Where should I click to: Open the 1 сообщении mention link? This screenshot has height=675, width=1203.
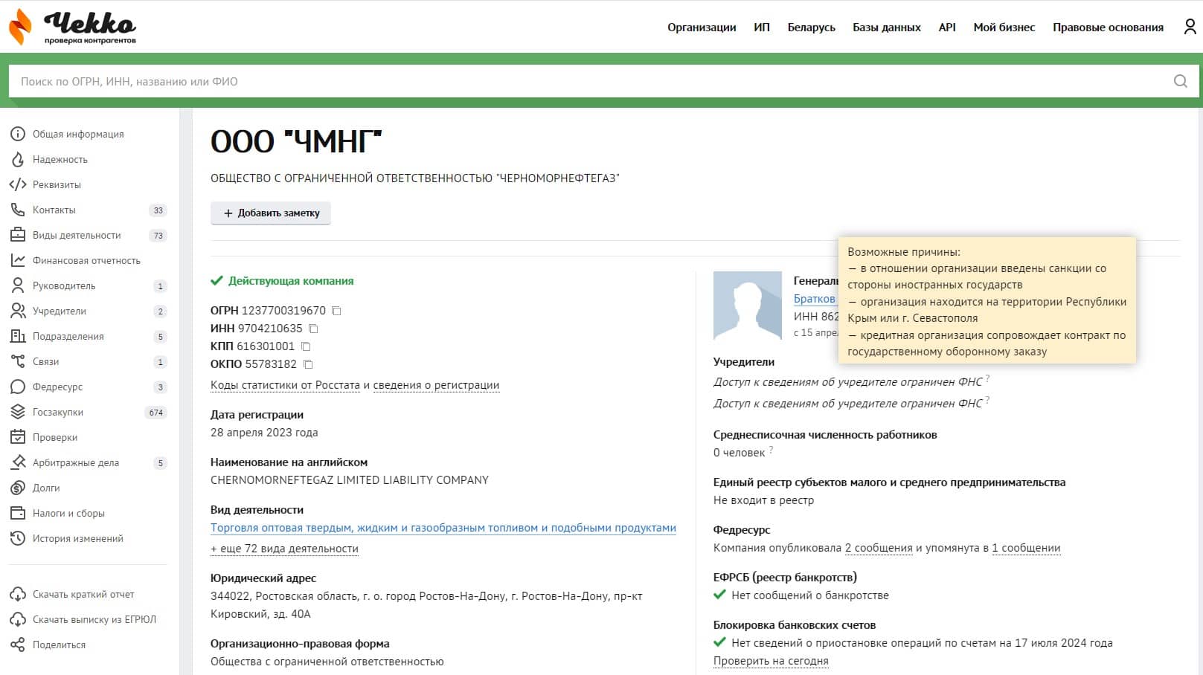point(1026,548)
